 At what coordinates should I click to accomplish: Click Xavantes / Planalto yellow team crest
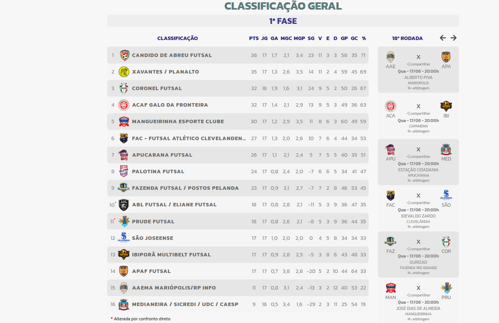point(124,72)
